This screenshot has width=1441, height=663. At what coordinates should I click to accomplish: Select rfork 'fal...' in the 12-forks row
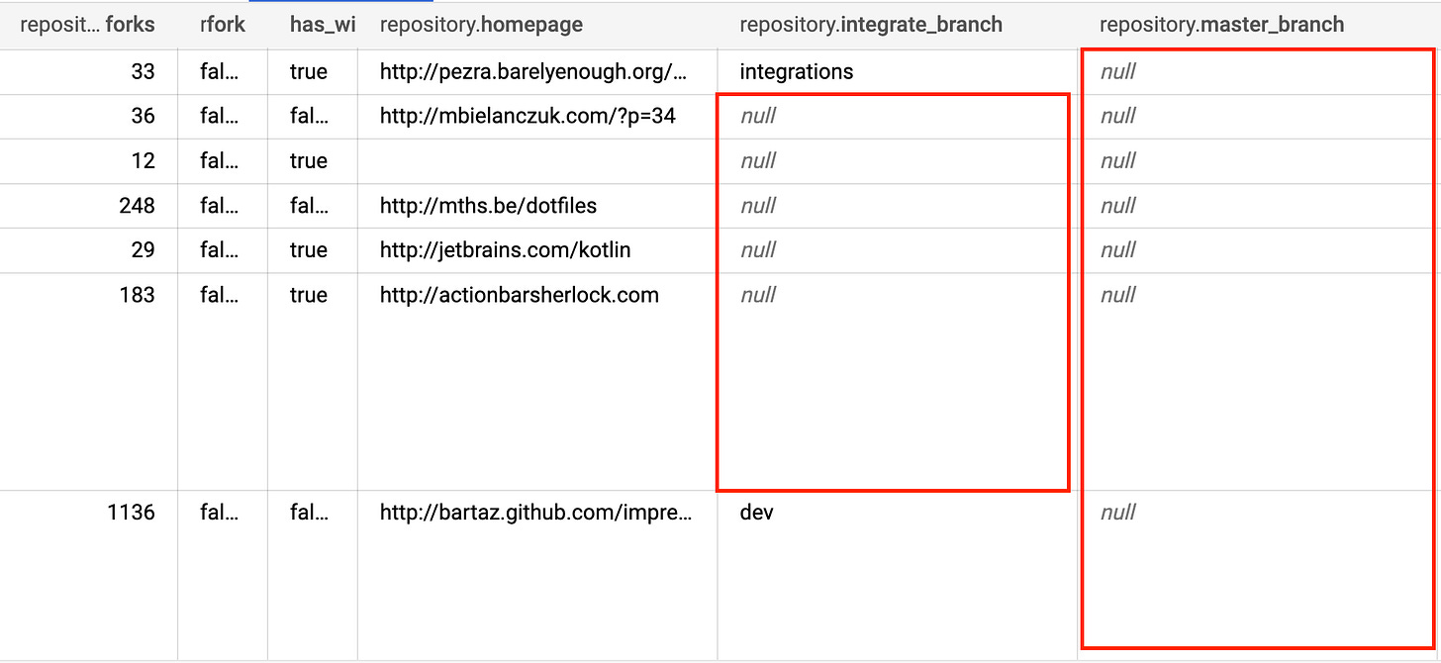pos(219,160)
